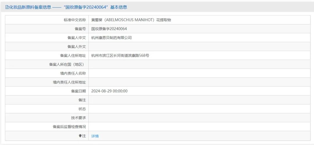Click the 备案号 label
314x145 pixels.
[x=80, y=29]
